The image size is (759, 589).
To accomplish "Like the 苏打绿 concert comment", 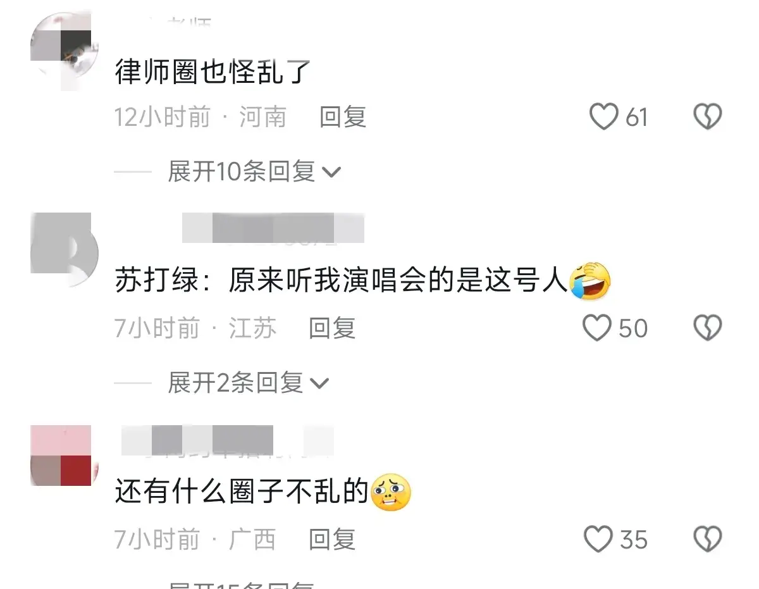I will coord(596,328).
